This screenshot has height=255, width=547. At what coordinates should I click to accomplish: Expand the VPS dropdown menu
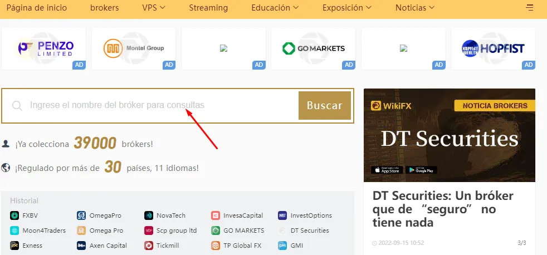click(x=154, y=8)
